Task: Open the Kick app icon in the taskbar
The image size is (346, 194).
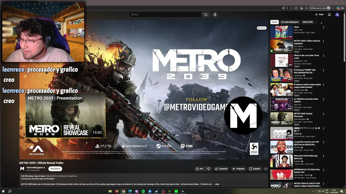Action: click(x=176, y=191)
